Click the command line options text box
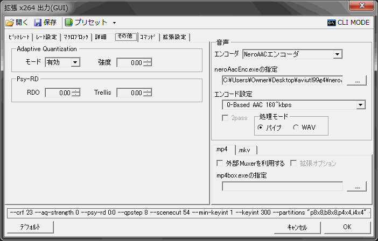The width and height of the screenshot is (378, 241). point(189,213)
